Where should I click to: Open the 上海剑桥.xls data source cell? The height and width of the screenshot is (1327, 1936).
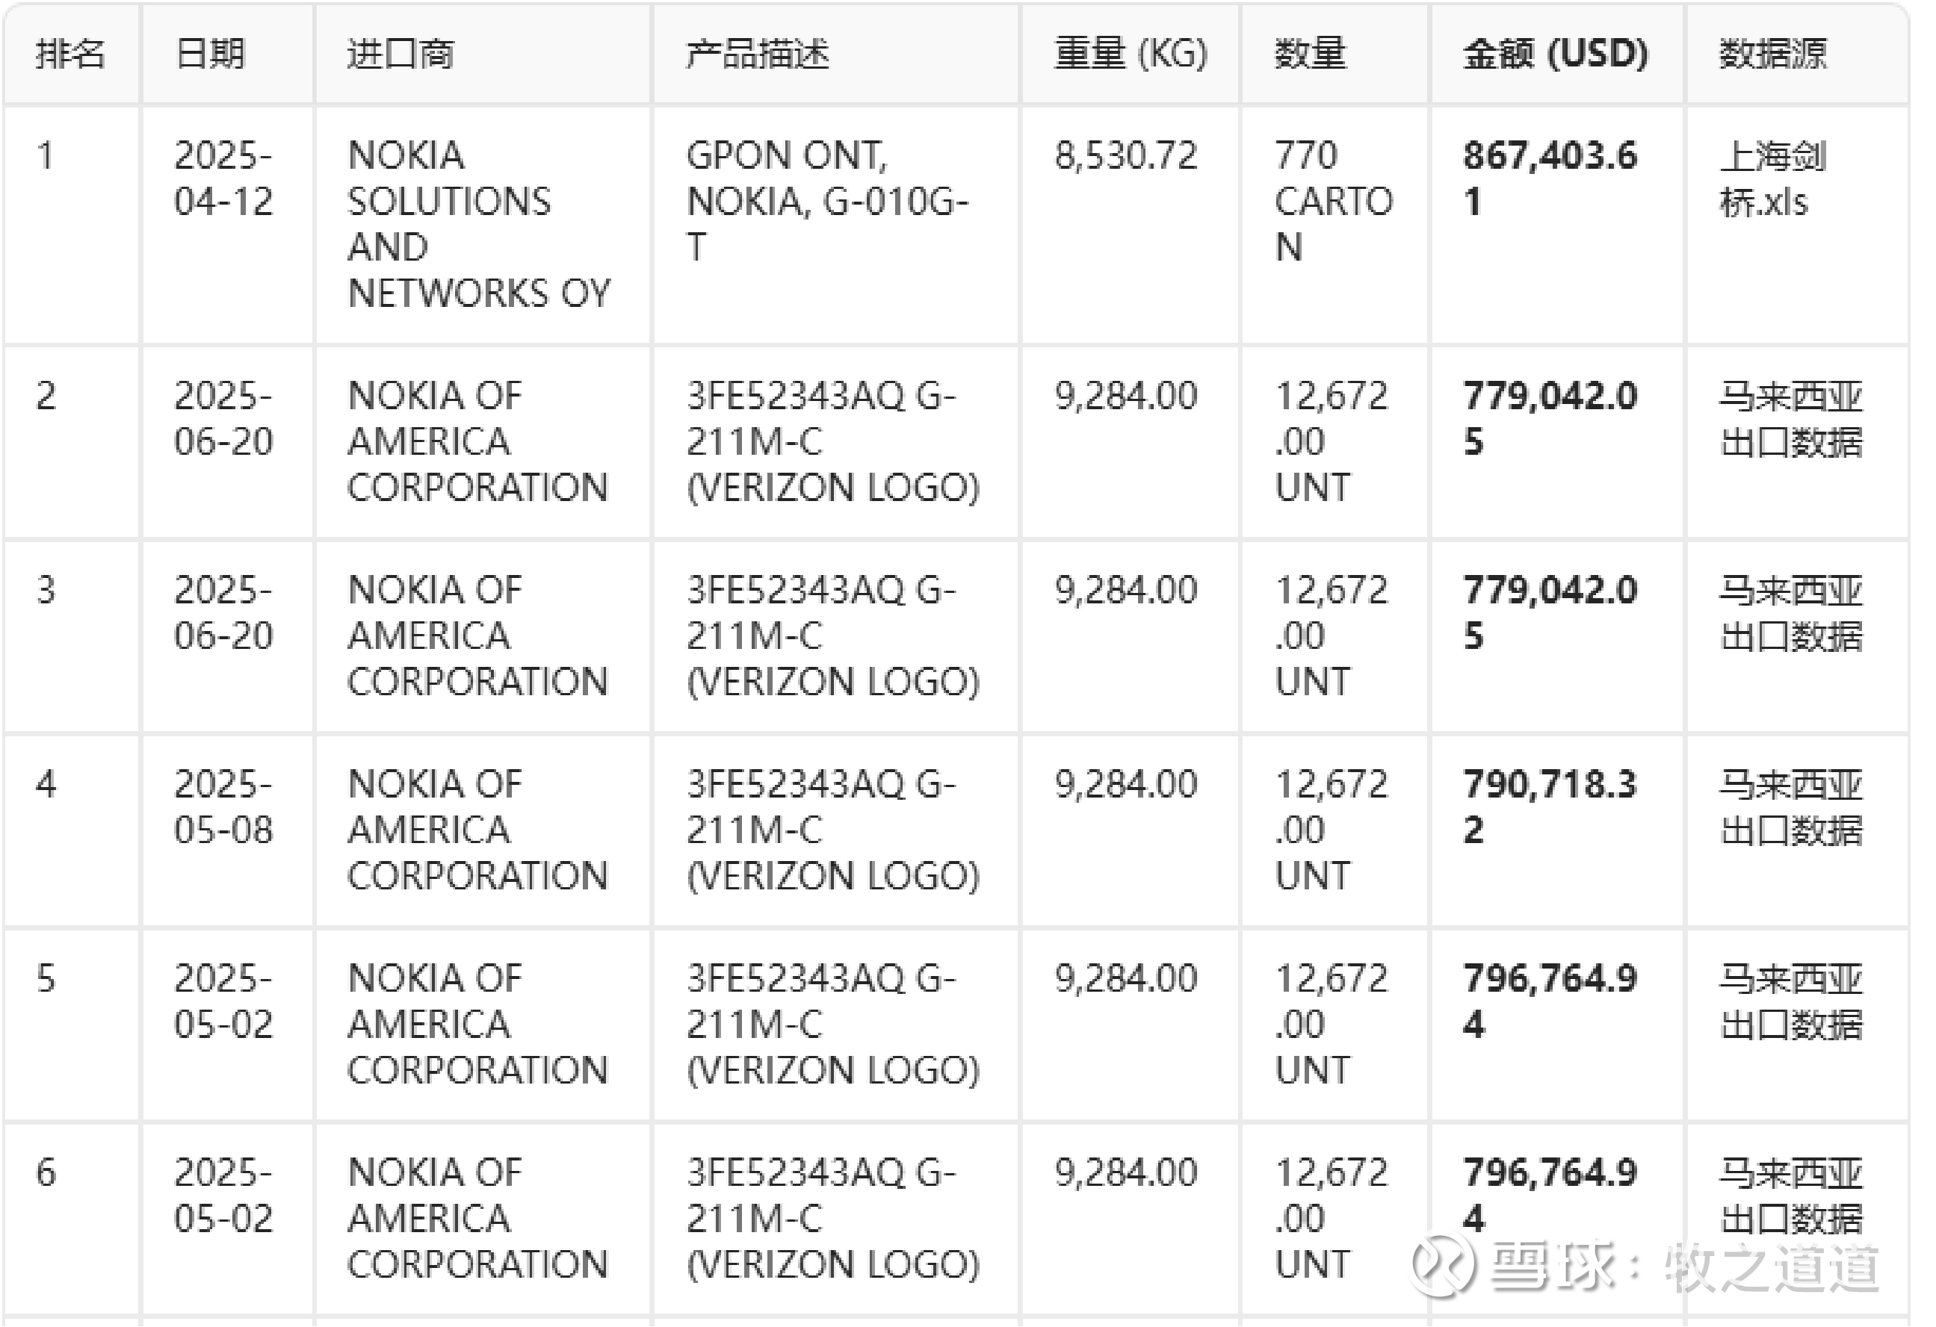[x=1772, y=178]
